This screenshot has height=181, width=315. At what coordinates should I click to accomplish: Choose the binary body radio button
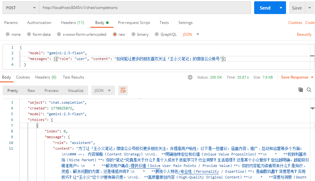pos(133,34)
